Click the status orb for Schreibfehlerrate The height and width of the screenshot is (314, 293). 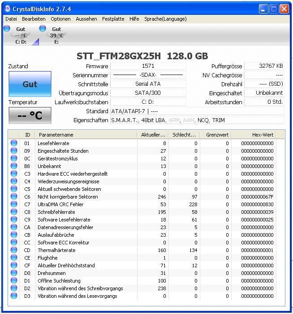click(x=14, y=212)
